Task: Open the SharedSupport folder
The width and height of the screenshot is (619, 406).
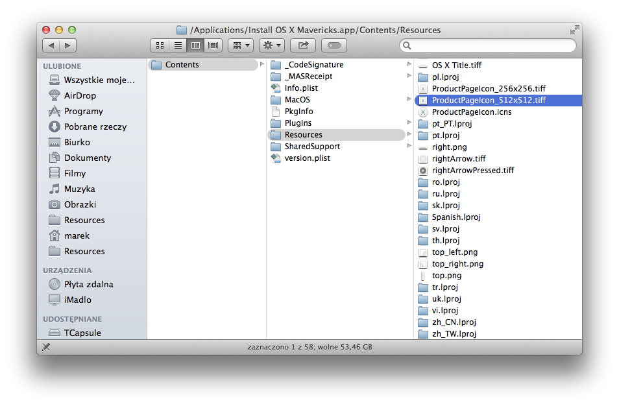Action: [x=312, y=147]
